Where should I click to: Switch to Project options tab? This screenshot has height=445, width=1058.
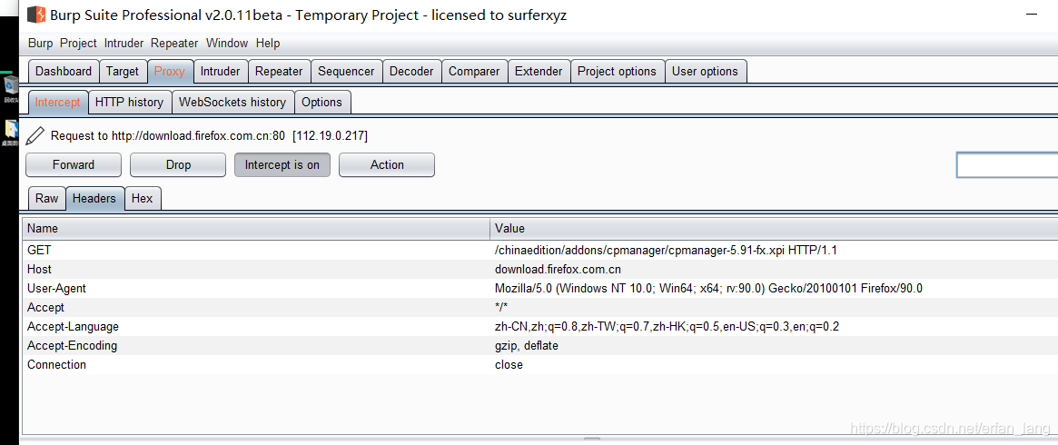tap(617, 72)
